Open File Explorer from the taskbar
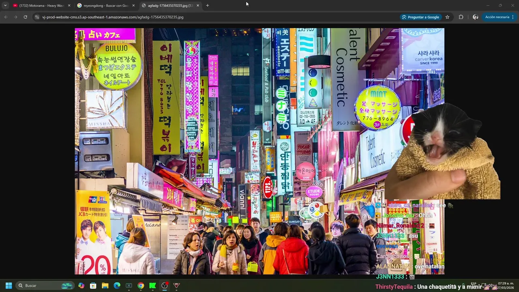 coord(105,286)
